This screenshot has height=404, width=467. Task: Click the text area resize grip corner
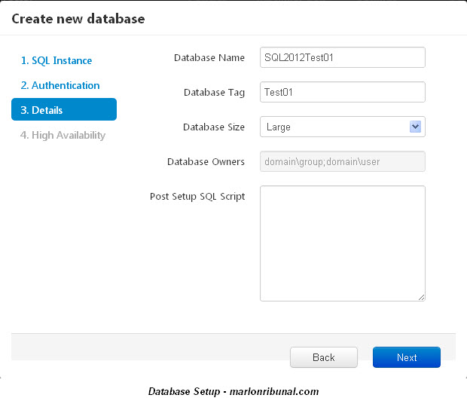click(x=421, y=297)
